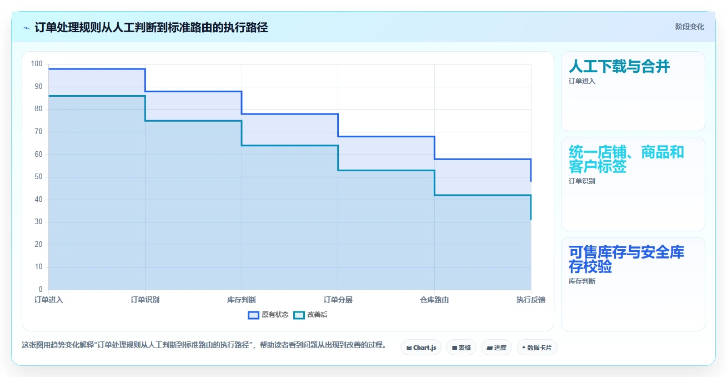Click the 订单进入 x-axis label
This screenshot has width=727, height=377.
click(x=49, y=300)
